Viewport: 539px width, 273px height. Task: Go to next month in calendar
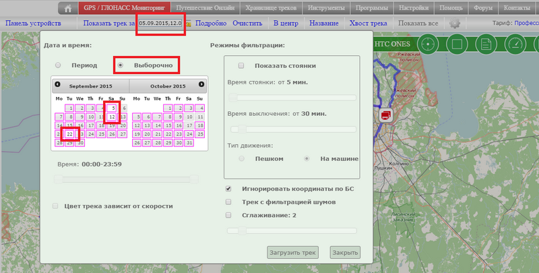[201, 85]
